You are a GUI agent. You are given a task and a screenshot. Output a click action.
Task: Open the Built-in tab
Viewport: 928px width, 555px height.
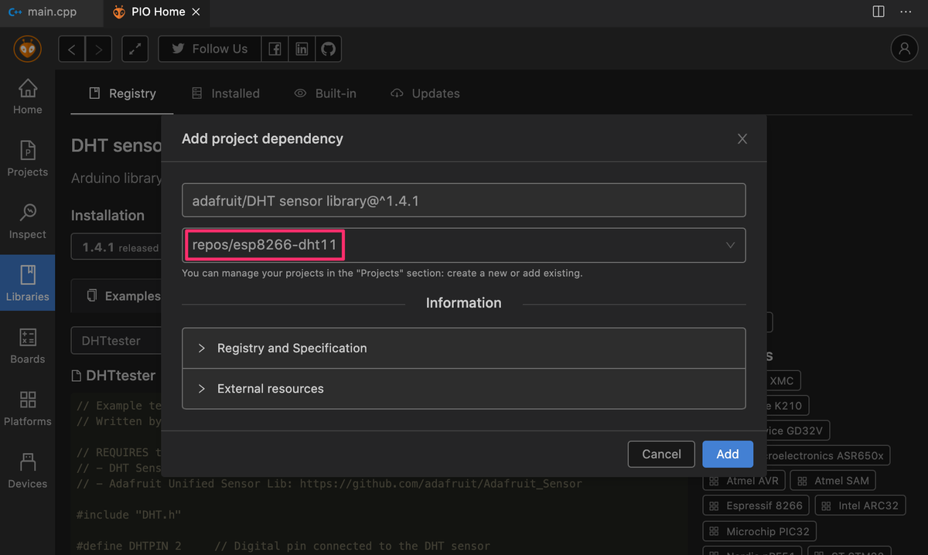[x=325, y=94]
